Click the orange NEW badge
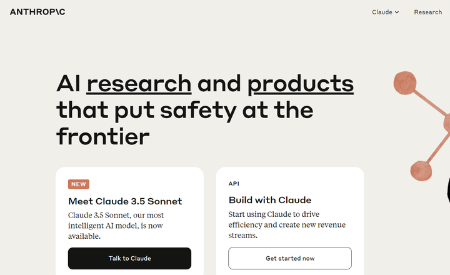The height and width of the screenshot is (275, 450). click(x=79, y=184)
